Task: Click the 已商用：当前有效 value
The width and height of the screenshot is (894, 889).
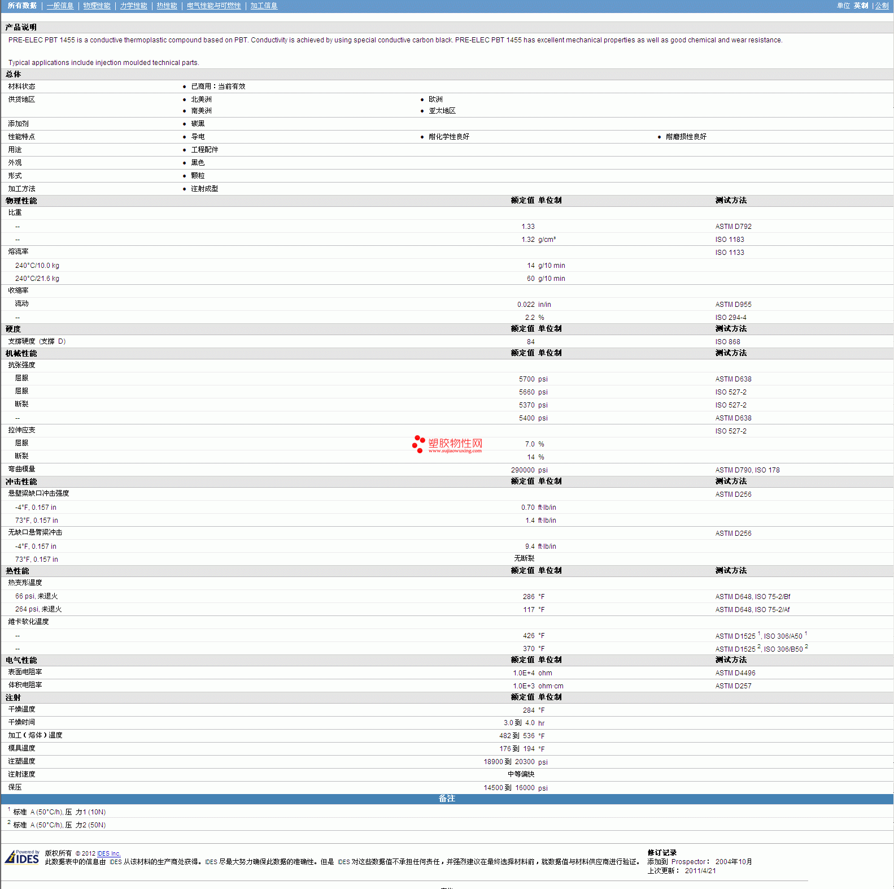Action: [x=218, y=86]
